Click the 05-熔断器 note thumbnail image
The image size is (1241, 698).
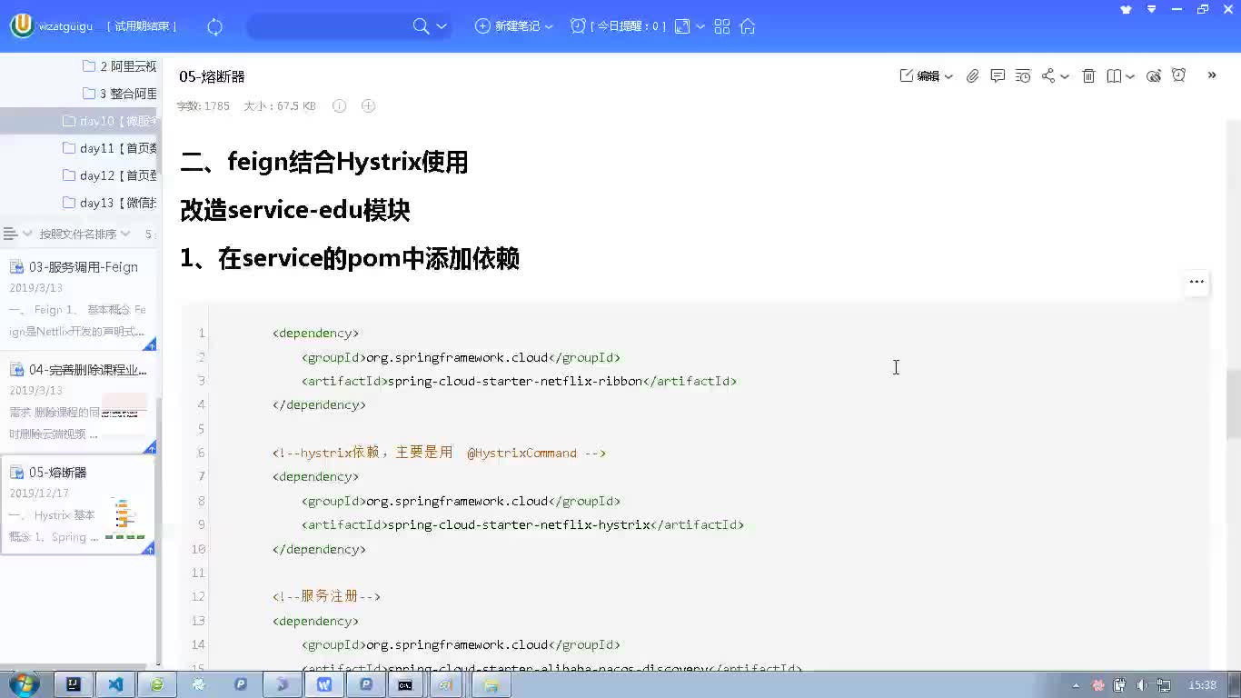[x=125, y=517]
